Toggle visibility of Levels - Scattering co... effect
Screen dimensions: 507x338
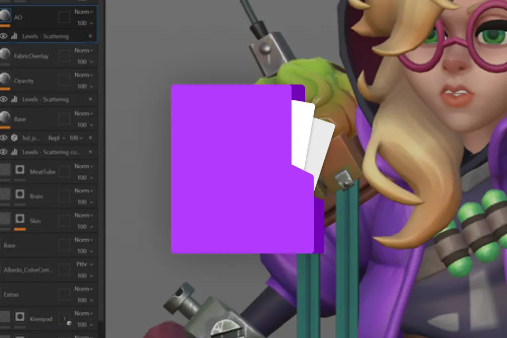(4, 152)
